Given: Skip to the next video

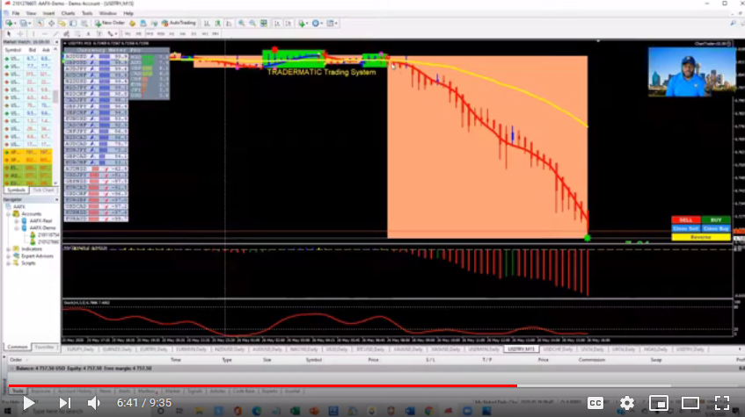Looking at the screenshot, I should click(x=64, y=403).
